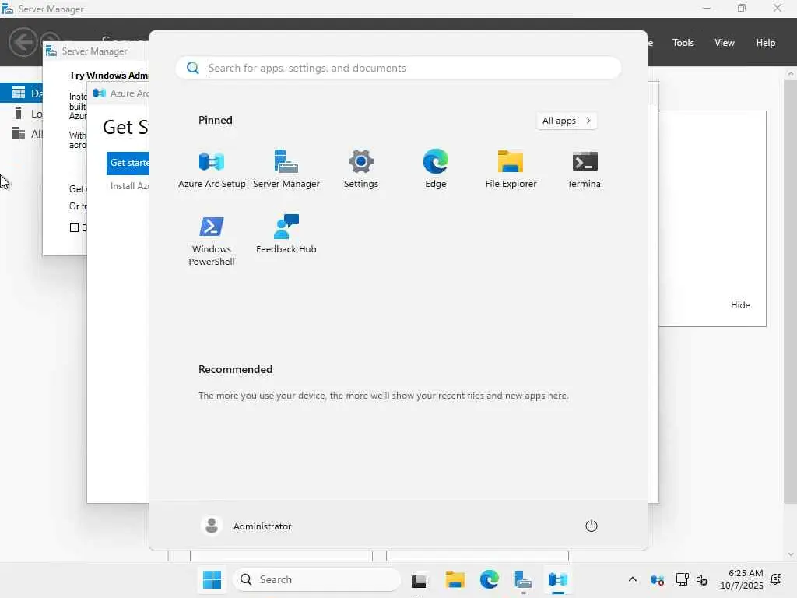
Task: Launch Server Manager from pinned apps
Action: (x=286, y=169)
